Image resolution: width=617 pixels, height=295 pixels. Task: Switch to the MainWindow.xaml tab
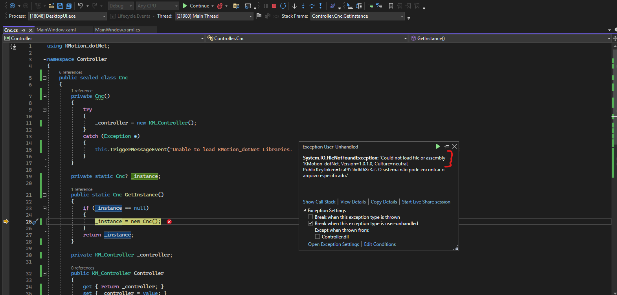point(56,30)
